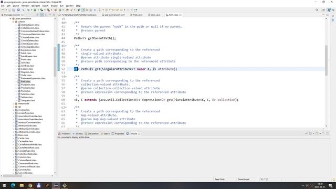
Task: Select Cacheable.class in Package Explorer
Action: pyautogui.click(x=26, y=141)
